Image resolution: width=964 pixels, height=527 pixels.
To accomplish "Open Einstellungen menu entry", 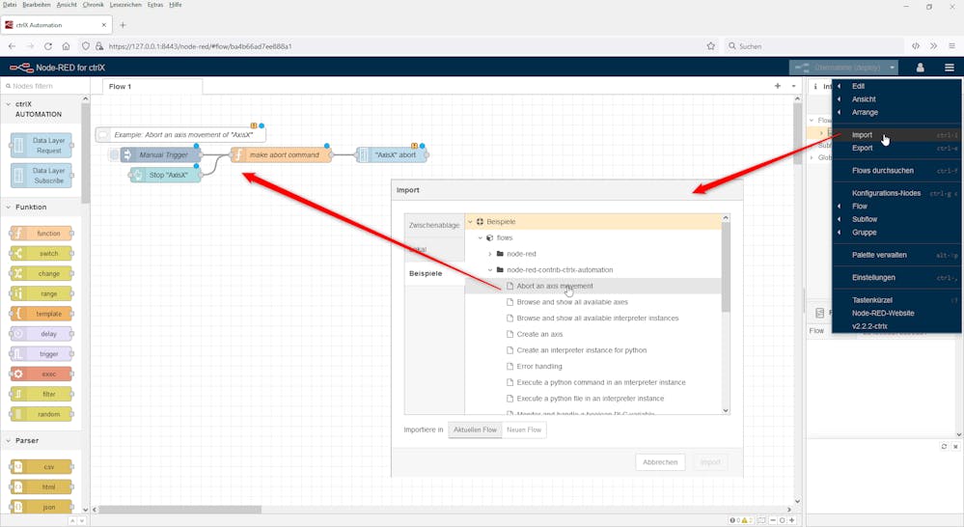I will [897, 277].
